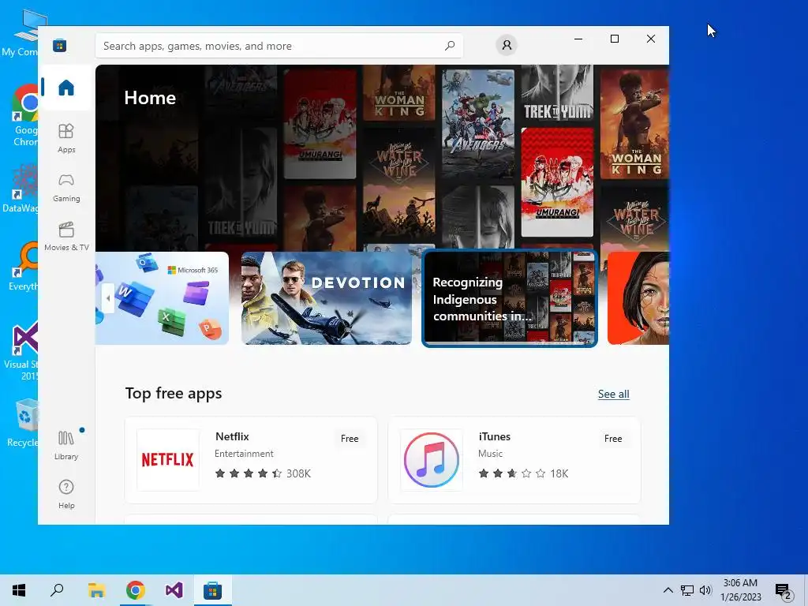Close the Microsoft Store window

click(x=651, y=39)
